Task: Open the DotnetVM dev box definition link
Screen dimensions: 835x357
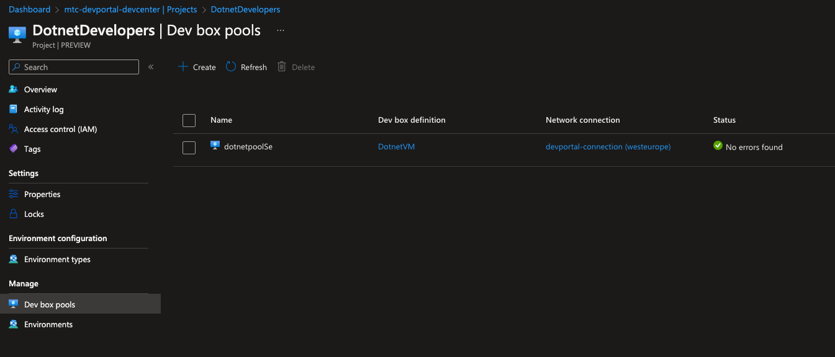Action: [396, 147]
